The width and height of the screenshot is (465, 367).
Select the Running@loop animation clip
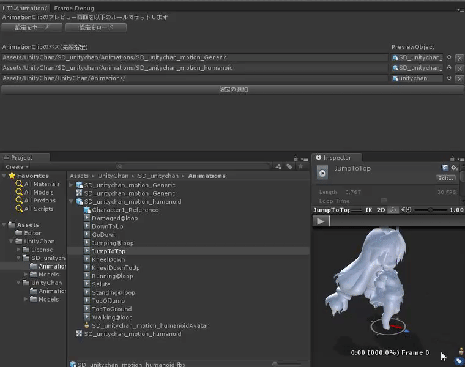click(113, 276)
